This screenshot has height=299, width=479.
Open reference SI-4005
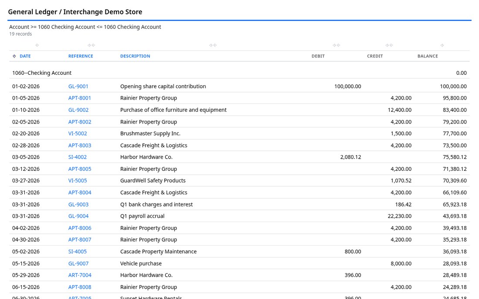click(x=77, y=252)
